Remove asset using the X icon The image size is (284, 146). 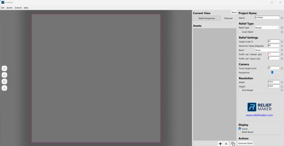tap(226, 144)
